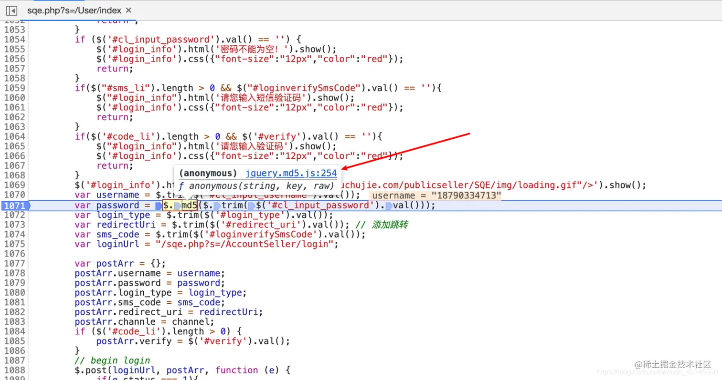Click '(anonymous)' label in tooltip

[x=208, y=174]
